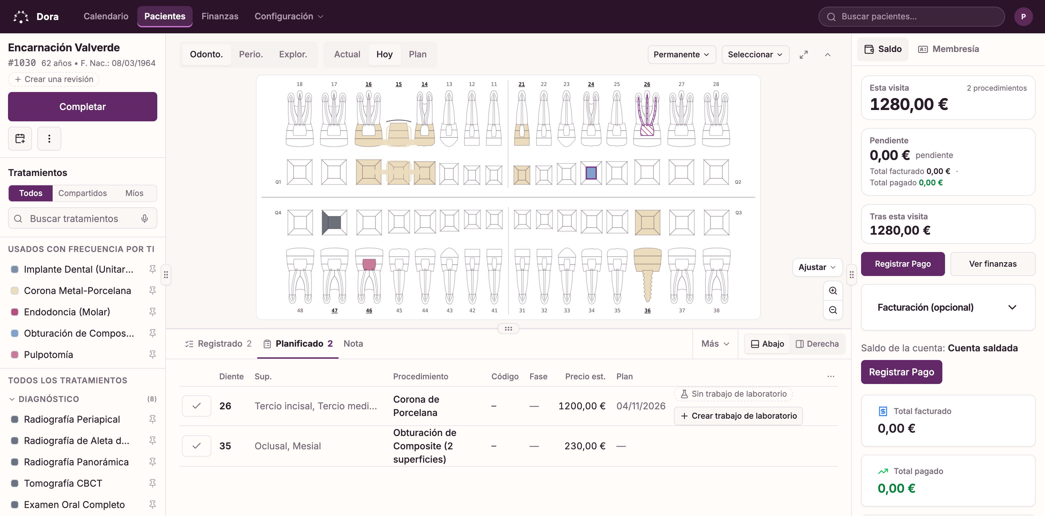1045x516 pixels.
Task: Select the Todos treatments filter
Action: [x=31, y=193]
